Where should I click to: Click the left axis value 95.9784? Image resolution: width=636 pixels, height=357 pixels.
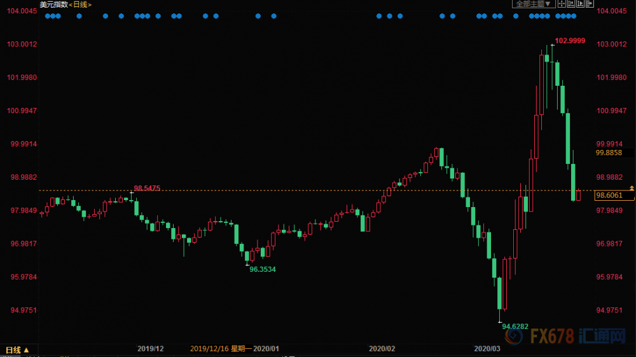[x=24, y=277]
